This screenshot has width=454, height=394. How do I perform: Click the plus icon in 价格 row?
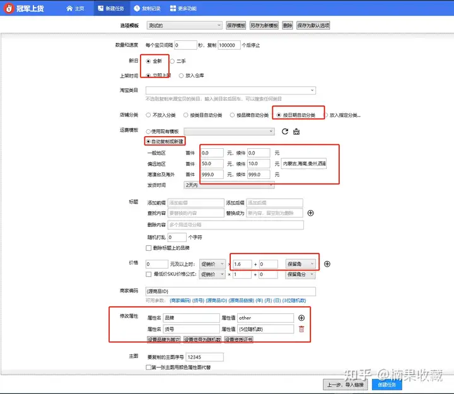(x=327, y=264)
